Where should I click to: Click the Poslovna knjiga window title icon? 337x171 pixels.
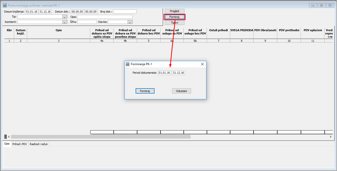pyautogui.click(x=5, y=5)
